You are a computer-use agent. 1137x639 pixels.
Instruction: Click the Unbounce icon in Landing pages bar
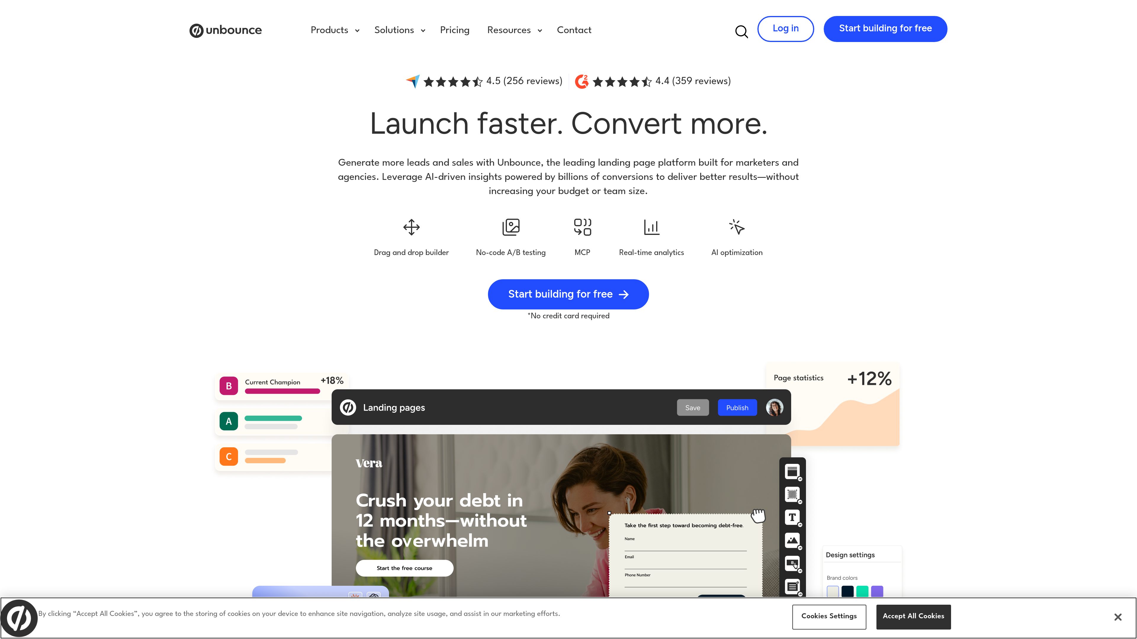[348, 407]
